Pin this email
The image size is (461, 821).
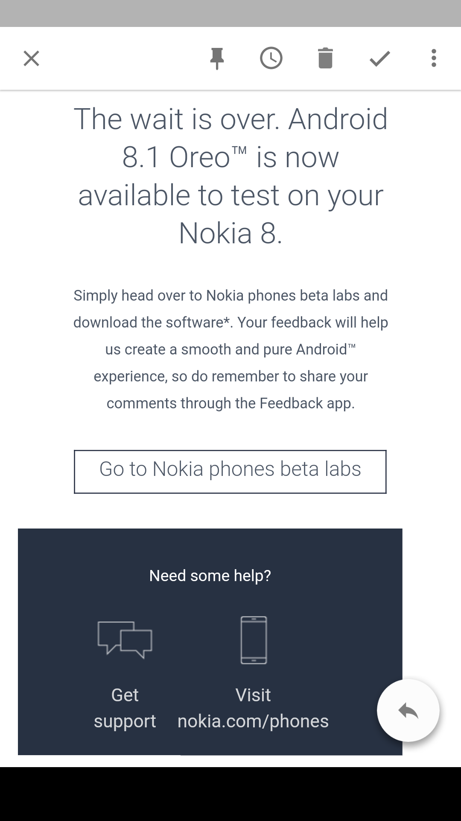[x=217, y=59]
